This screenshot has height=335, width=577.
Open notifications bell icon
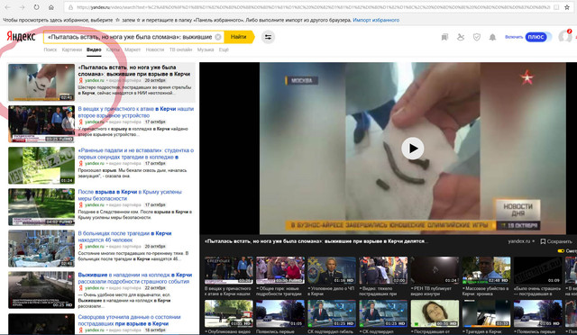point(492,37)
